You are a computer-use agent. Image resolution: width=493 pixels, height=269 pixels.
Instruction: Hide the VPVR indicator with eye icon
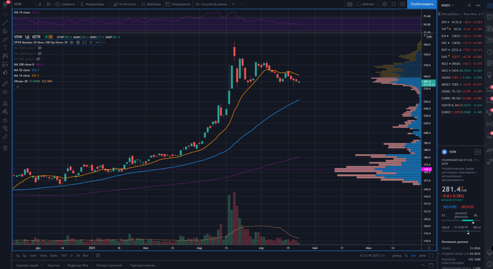[x=71, y=42]
